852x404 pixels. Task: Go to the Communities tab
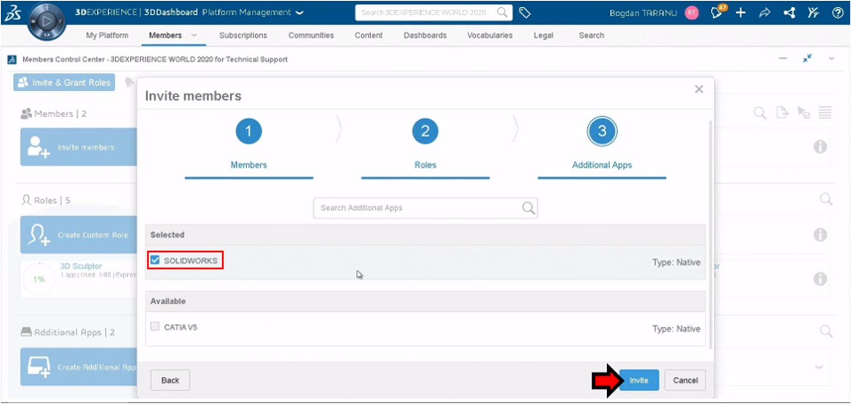click(x=311, y=35)
